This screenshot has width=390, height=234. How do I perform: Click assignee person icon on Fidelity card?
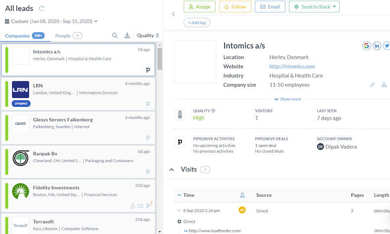pyautogui.click(x=133, y=206)
